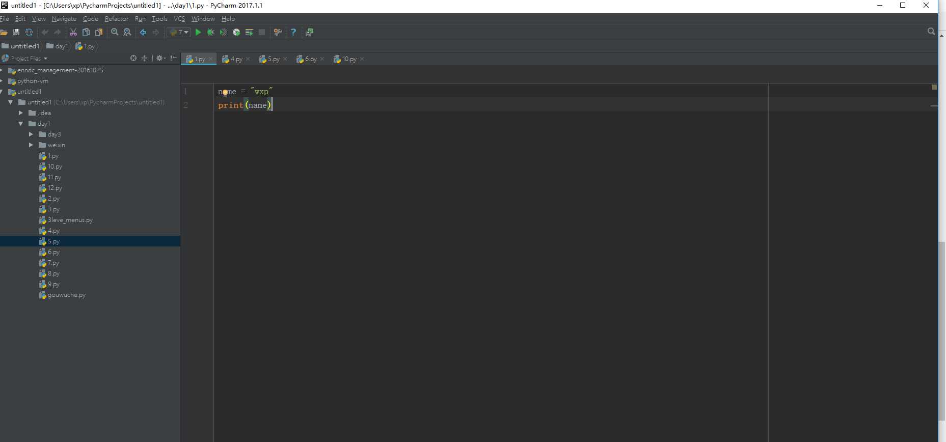Click the Concurrency diagram run icon

click(249, 32)
